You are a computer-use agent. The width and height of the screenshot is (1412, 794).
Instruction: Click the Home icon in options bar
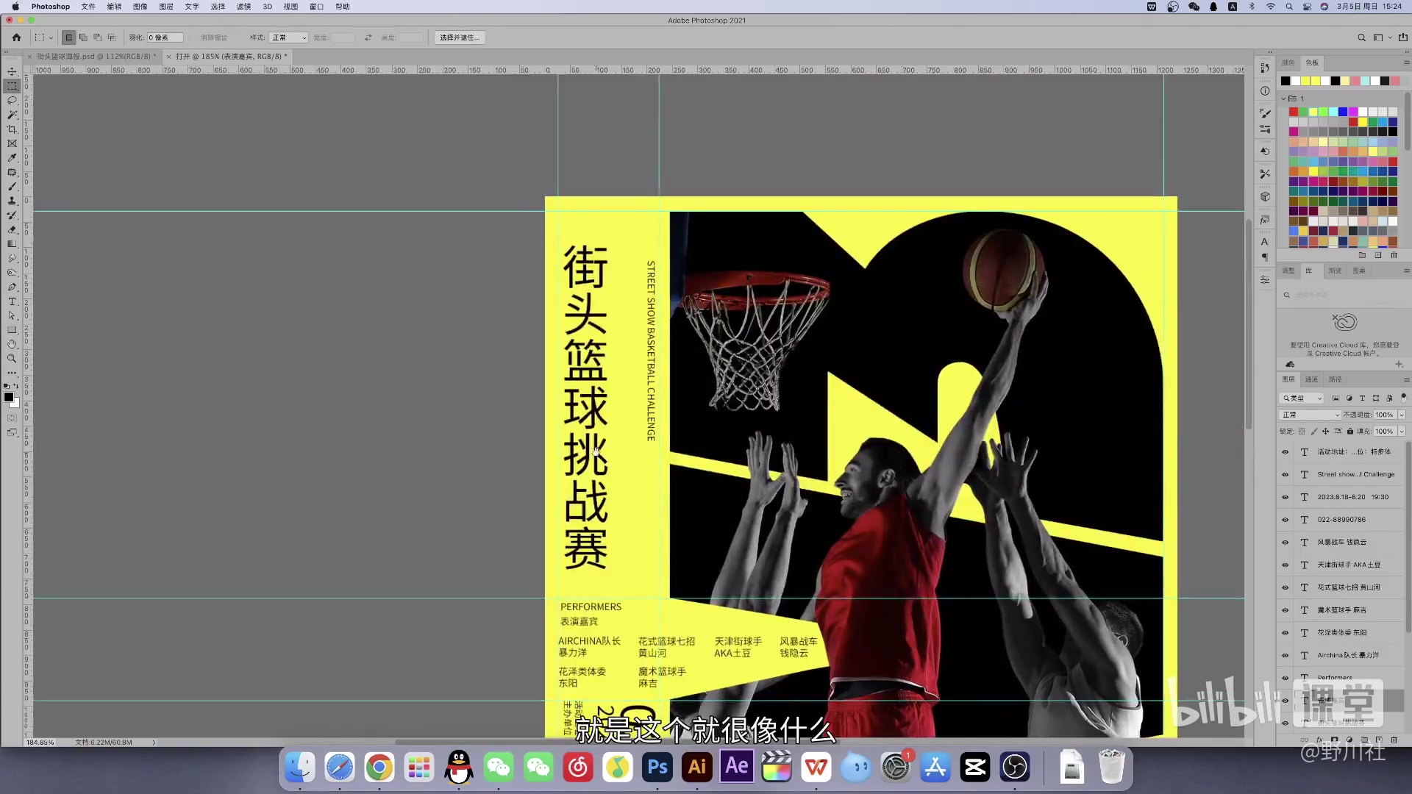[x=16, y=37]
